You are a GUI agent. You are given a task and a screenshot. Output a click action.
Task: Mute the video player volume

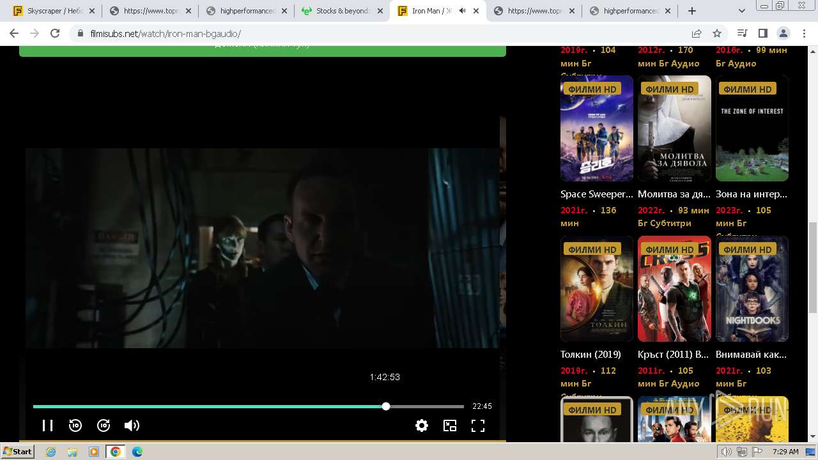[132, 425]
